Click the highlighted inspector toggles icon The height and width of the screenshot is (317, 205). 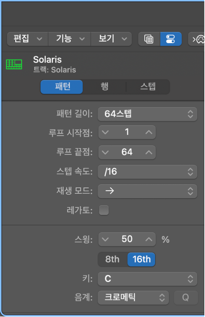tap(170, 39)
